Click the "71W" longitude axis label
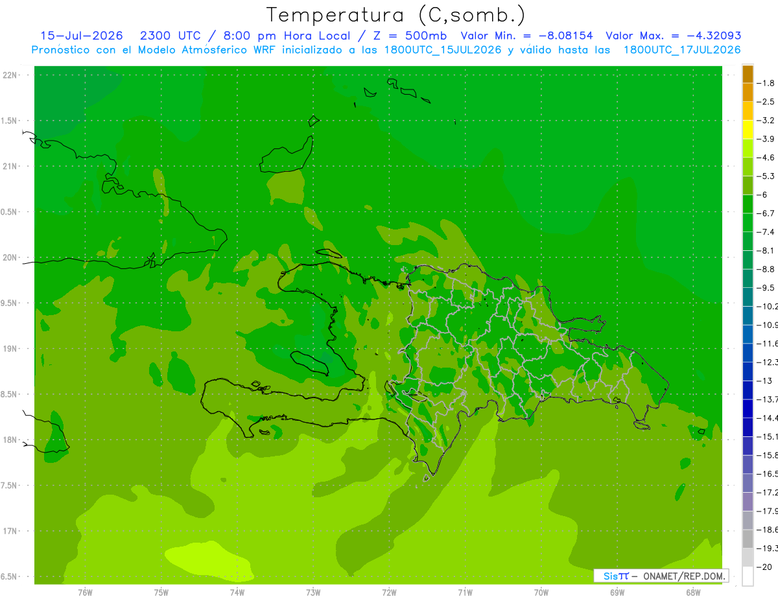Viewport: 778px width, 601px height. click(465, 593)
